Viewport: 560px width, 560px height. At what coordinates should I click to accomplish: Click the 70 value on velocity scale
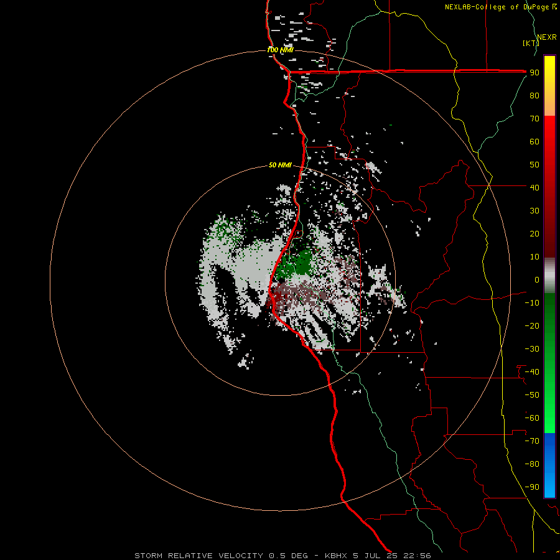click(x=534, y=119)
